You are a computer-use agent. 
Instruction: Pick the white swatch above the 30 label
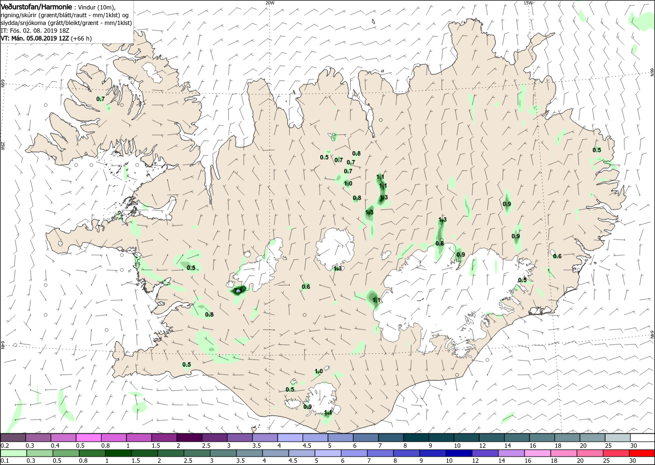(x=641, y=438)
